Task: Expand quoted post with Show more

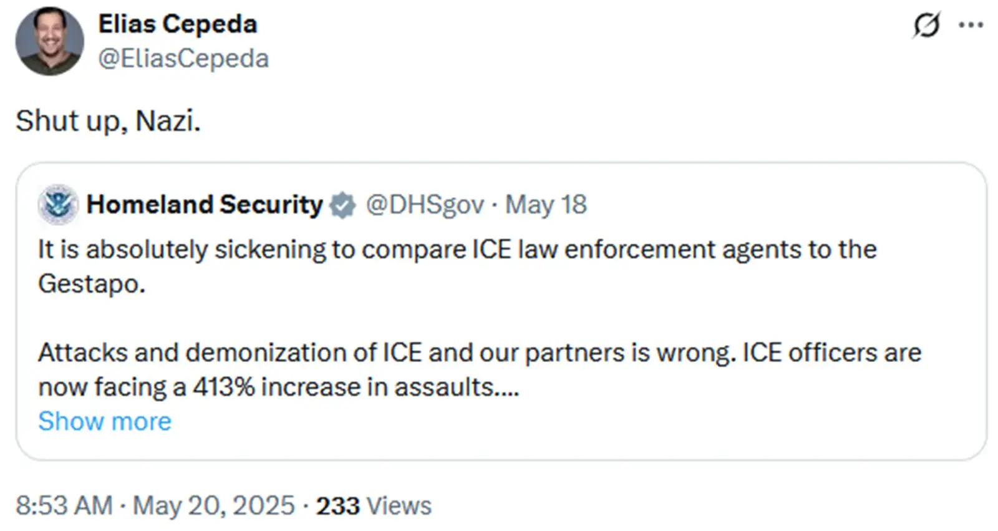Action: click(105, 422)
